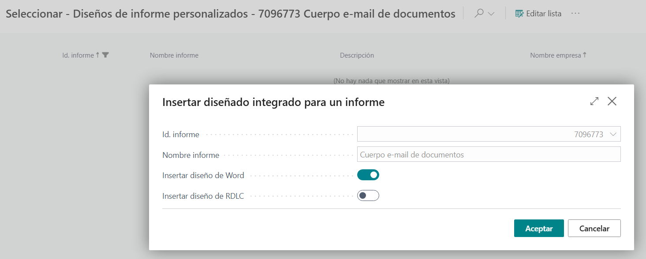The height and width of the screenshot is (259, 646).
Task: Confirm the dialog with Aceptar
Action: tap(539, 228)
